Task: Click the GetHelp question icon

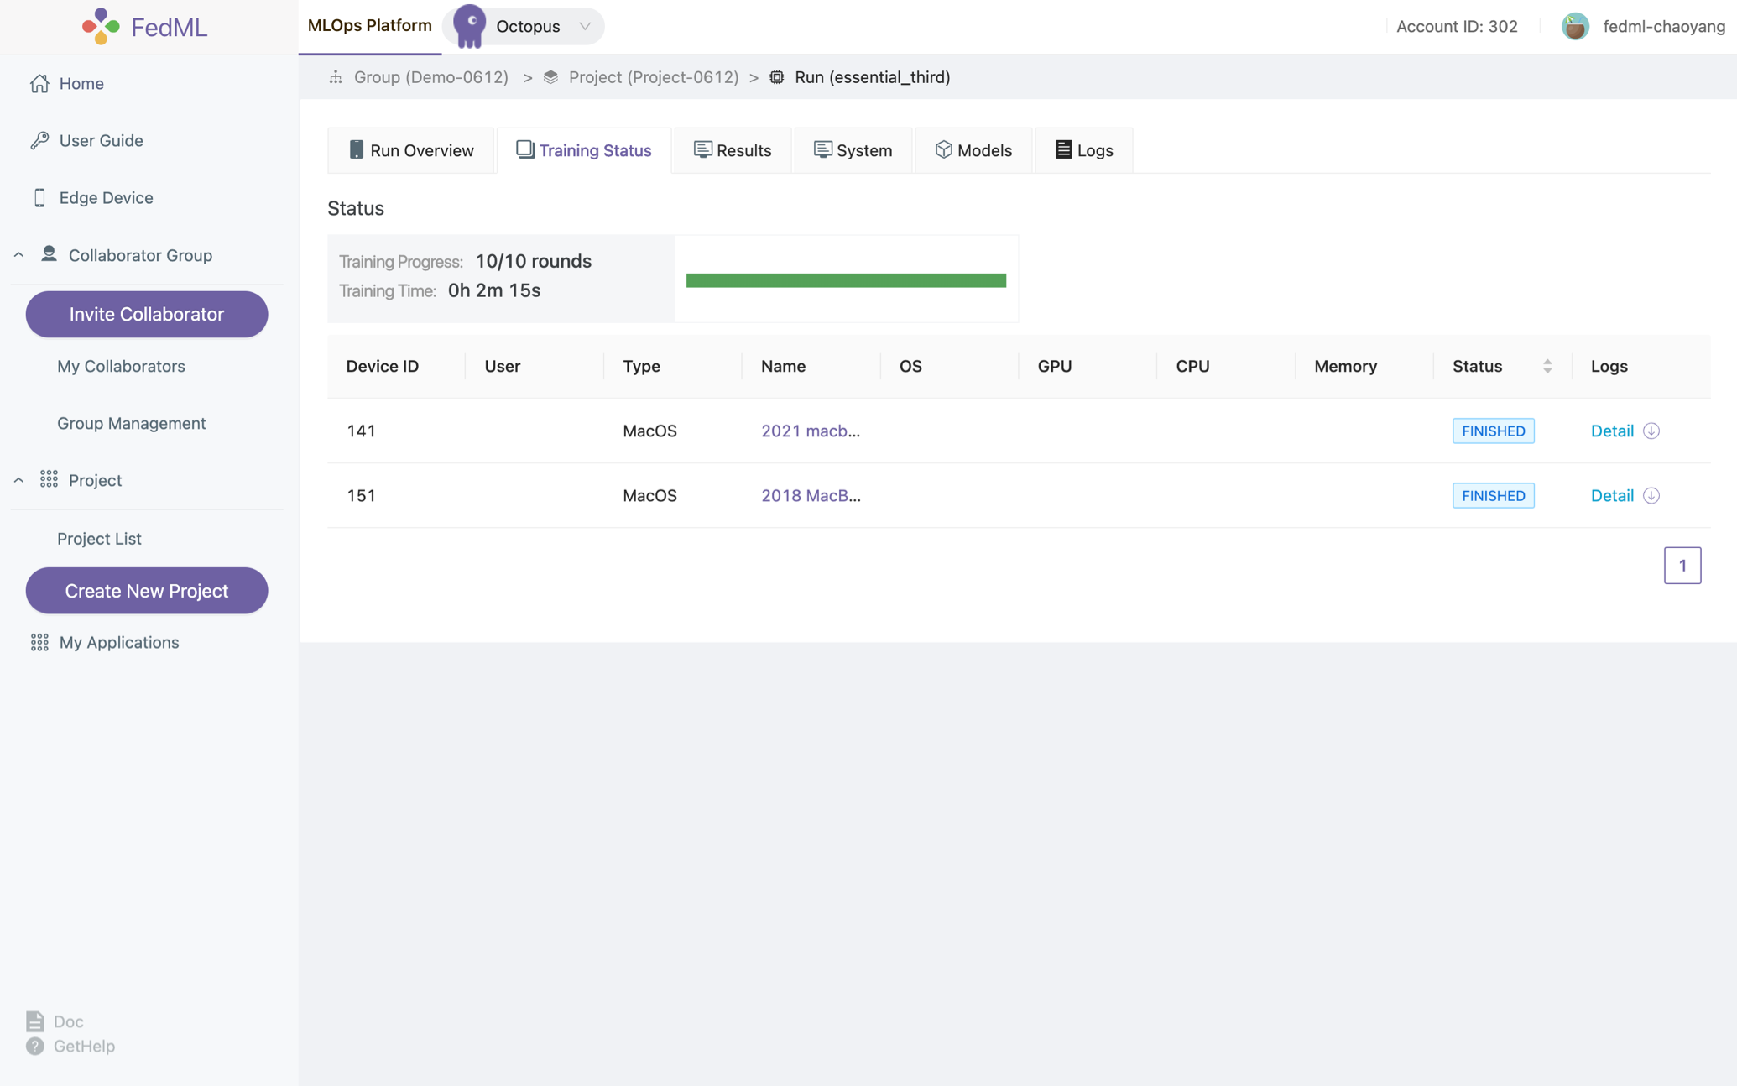Action: point(34,1046)
